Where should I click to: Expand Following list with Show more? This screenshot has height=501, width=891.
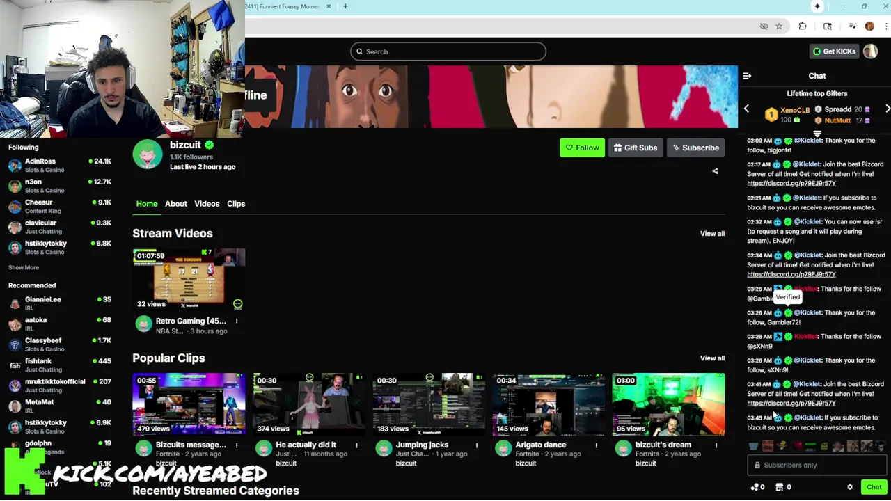[x=24, y=267]
